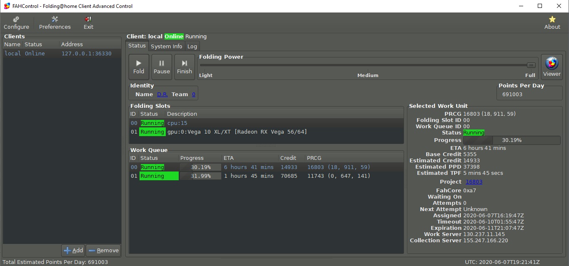Open Preferences from the toolbar
The height and width of the screenshot is (266, 569).
(55, 23)
